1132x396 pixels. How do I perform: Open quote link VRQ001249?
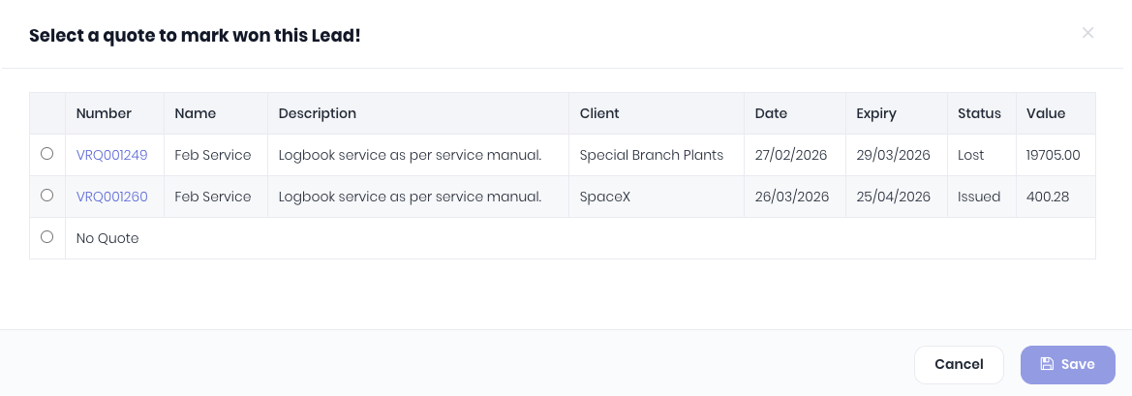point(111,155)
